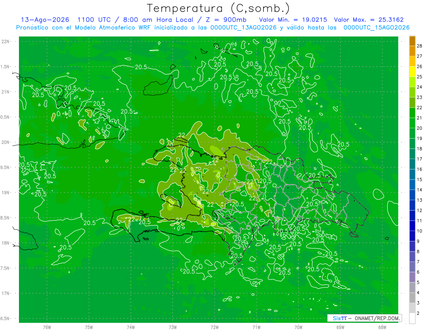Click the title "Temperatura (C,somb.)"

point(218,8)
